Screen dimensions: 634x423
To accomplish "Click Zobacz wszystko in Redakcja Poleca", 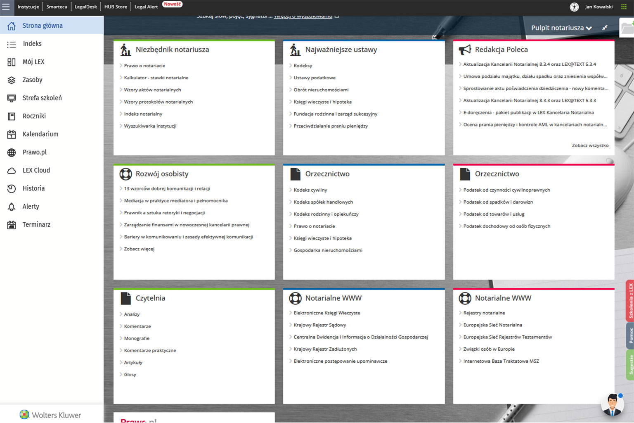I will tap(590, 145).
